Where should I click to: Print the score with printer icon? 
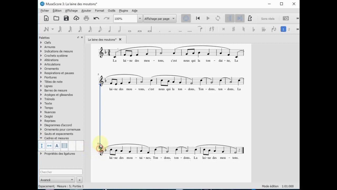(x=86, y=18)
